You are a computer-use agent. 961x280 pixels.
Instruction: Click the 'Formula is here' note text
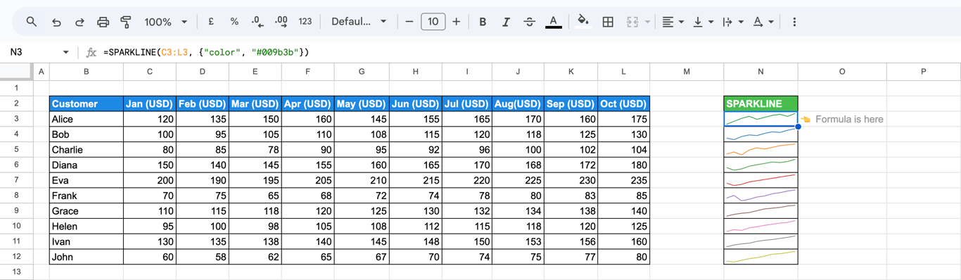click(x=849, y=119)
